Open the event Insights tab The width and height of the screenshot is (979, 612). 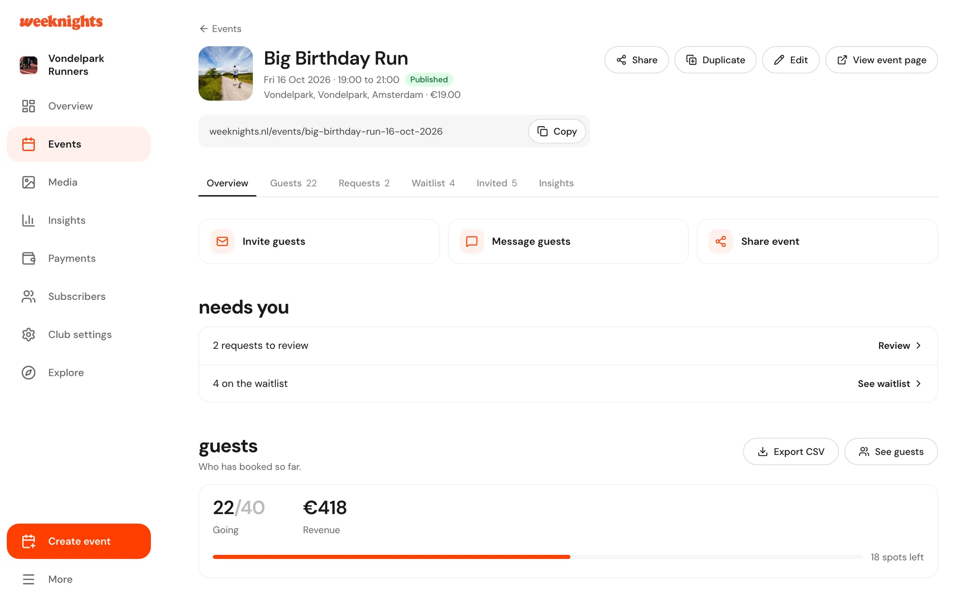tap(556, 183)
